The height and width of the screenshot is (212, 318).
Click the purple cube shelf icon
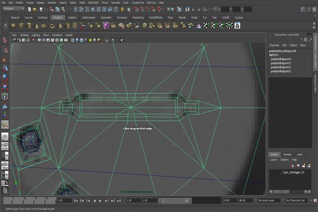tap(106, 26)
